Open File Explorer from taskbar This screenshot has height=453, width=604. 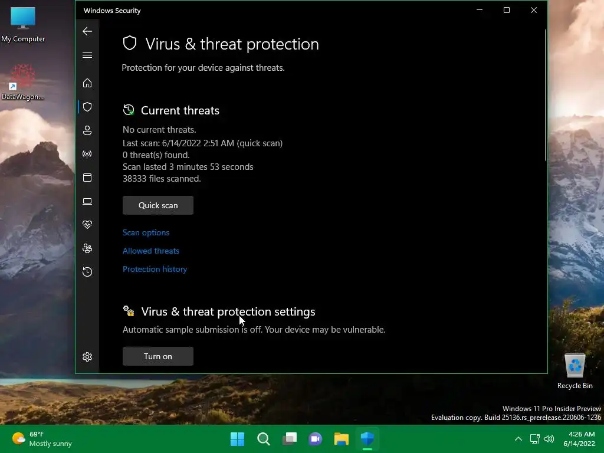[x=342, y=439]
